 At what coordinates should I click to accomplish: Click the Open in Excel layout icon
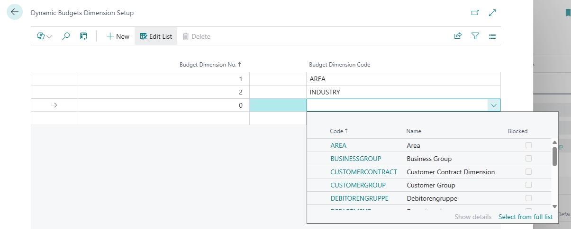tap(83, 36)
